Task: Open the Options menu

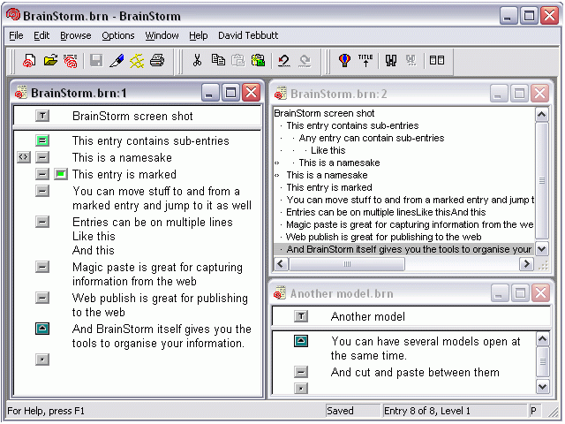Action: coord(117,35)
